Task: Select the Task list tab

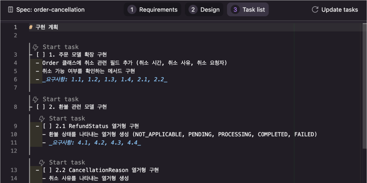Action: click(x=248, y=10)
